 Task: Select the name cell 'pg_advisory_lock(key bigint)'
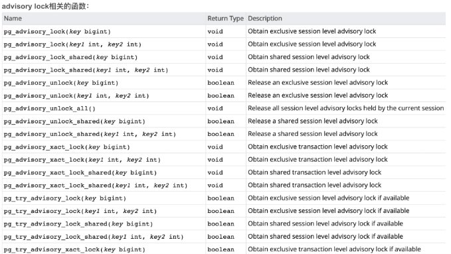57,32
